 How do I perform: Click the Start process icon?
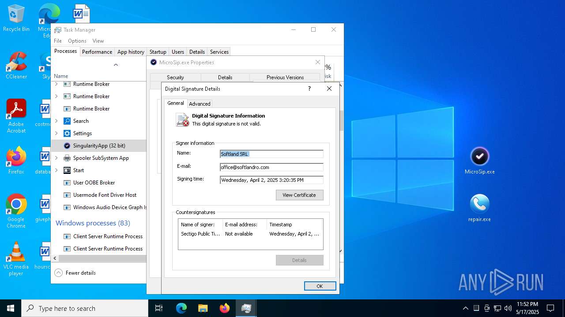coord(67,170)
